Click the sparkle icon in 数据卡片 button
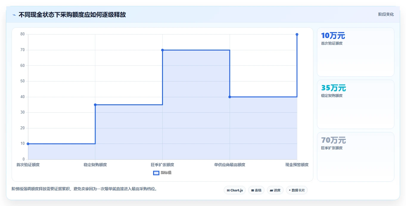 pyautogui.click(x=290, y=190)
